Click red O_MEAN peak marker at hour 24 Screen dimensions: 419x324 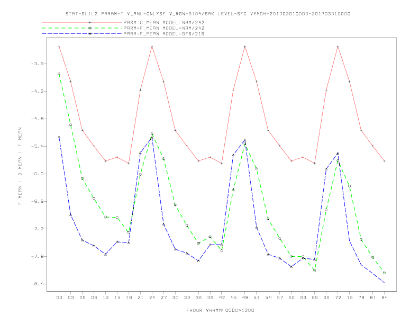(x=152, y=47)
